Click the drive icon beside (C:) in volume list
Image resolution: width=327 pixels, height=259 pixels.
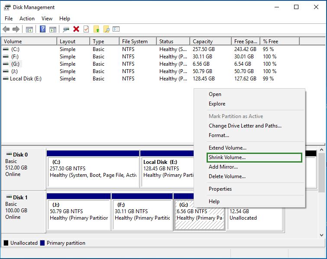click(6, 49)
